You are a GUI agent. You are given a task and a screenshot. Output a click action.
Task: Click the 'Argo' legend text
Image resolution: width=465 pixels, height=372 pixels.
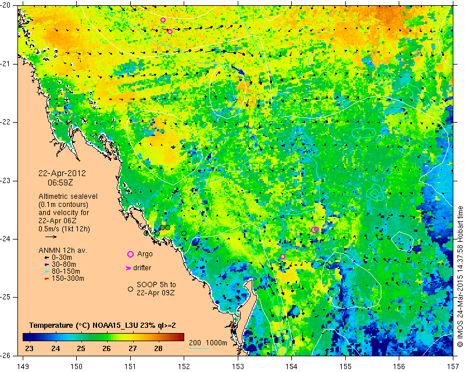(x=145, y=254)
